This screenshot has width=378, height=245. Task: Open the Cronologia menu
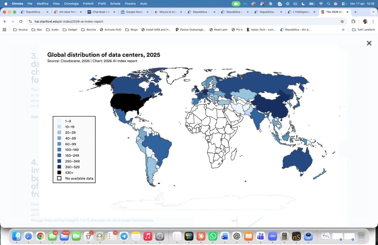tap(71, 4)
